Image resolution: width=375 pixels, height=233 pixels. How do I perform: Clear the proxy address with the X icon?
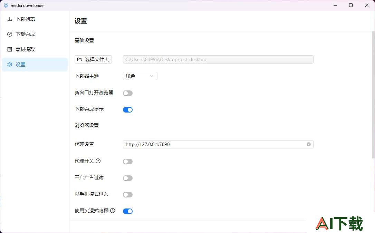pyautogui.click(x=308, y=144)
